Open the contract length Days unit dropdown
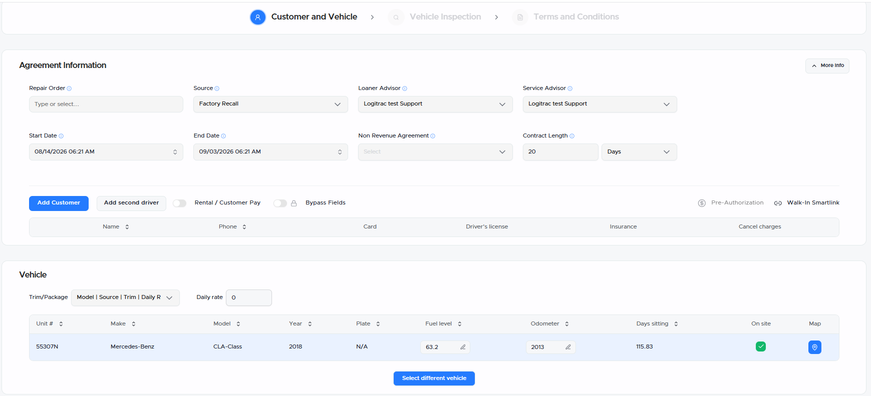The image size is (871, 396). click(639, 152)
